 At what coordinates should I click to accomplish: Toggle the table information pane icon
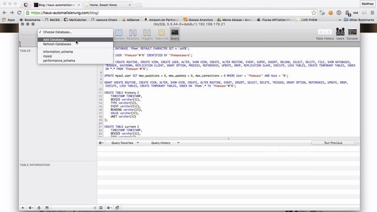[47, 208]
